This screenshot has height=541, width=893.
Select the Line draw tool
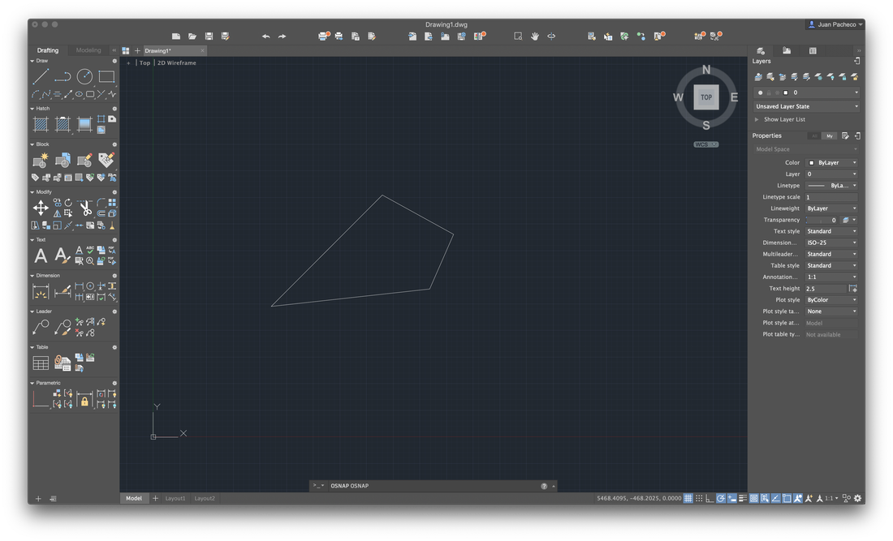pyautogui.click(x=41, y=76)
